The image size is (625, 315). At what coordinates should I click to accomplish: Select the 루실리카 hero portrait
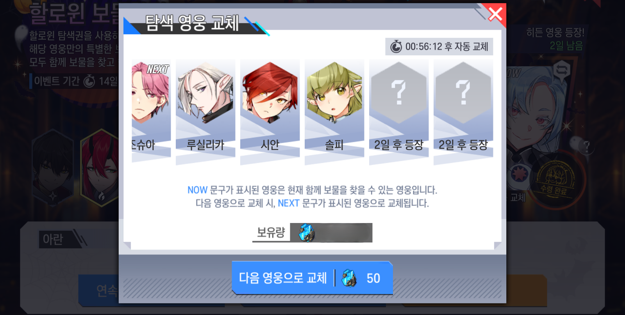click(x=205, y=112)
